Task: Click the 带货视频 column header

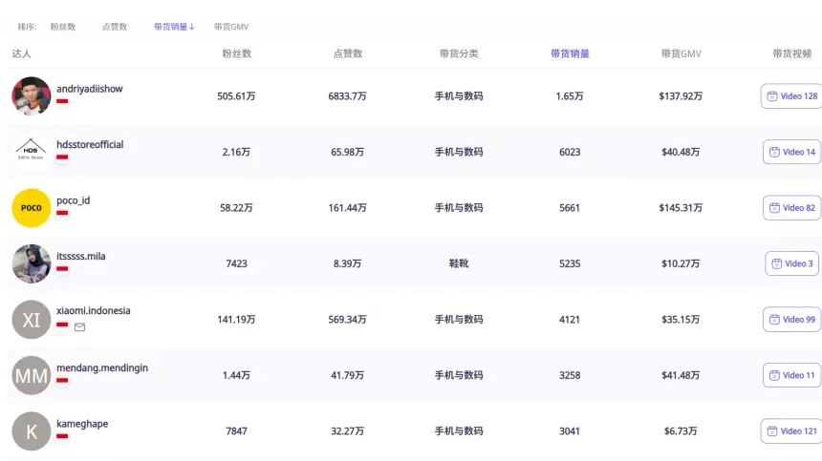Action: [792, 53]
